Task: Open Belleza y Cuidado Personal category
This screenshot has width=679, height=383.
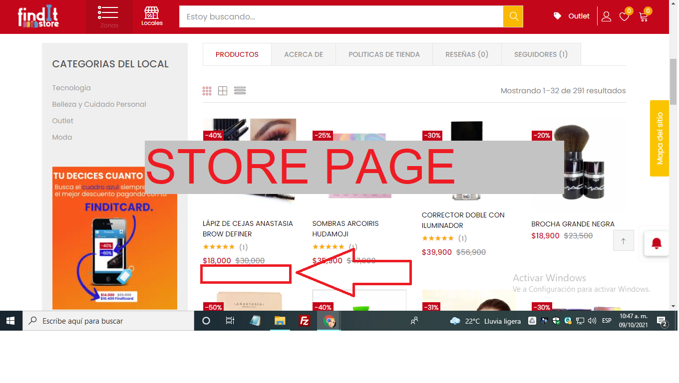Action: click(x=99, y=104)
